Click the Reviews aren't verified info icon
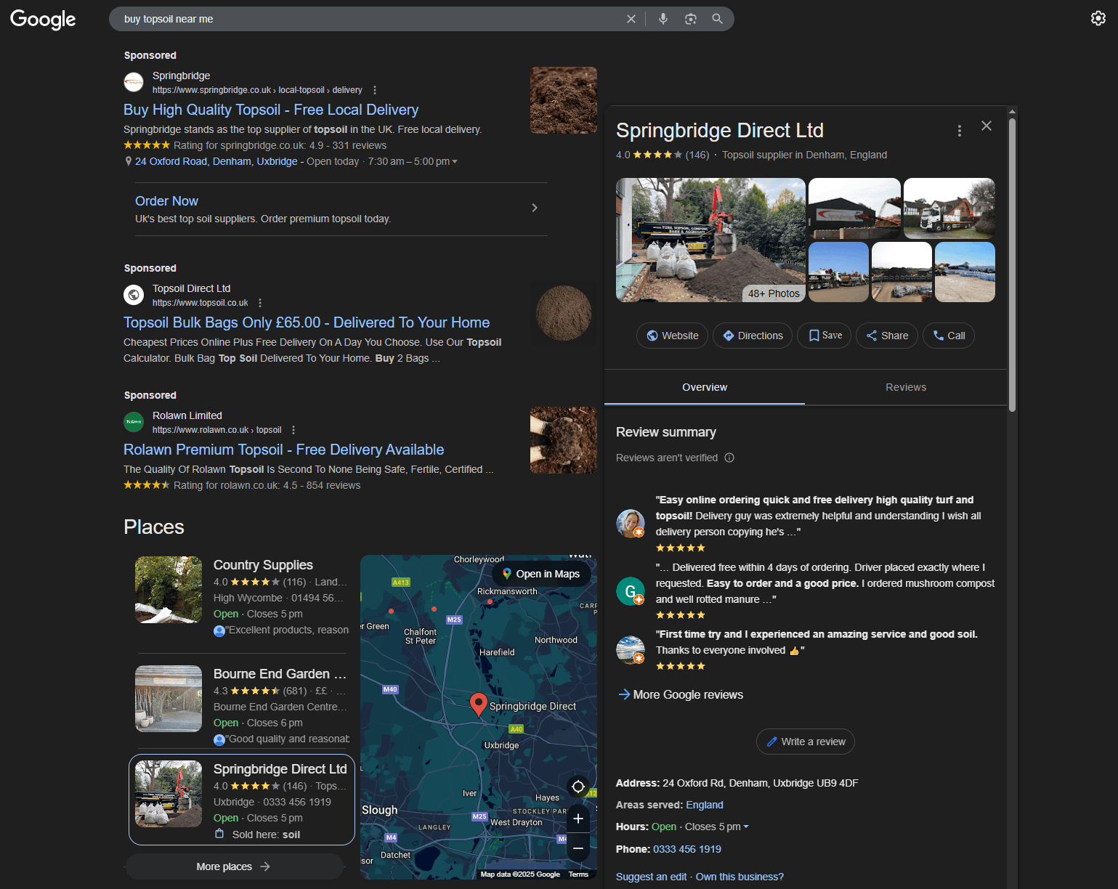This screenshot has width=1118, height=889. coord(729,458)
